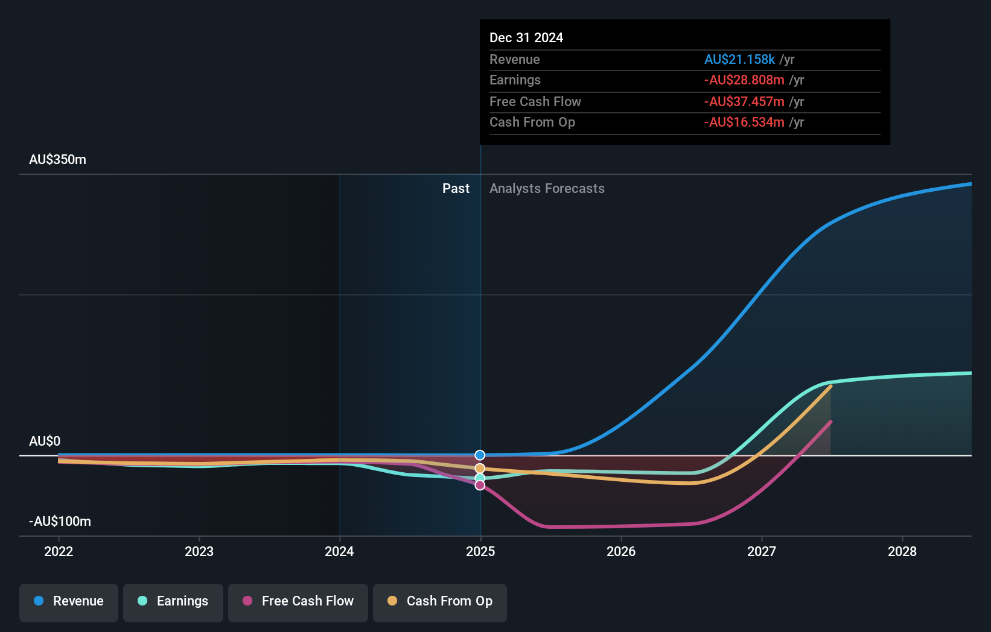Click the 2025 x-axis label
Image resolution: width=991 pixels, height=632 pixels.
[x=480, y=551]
